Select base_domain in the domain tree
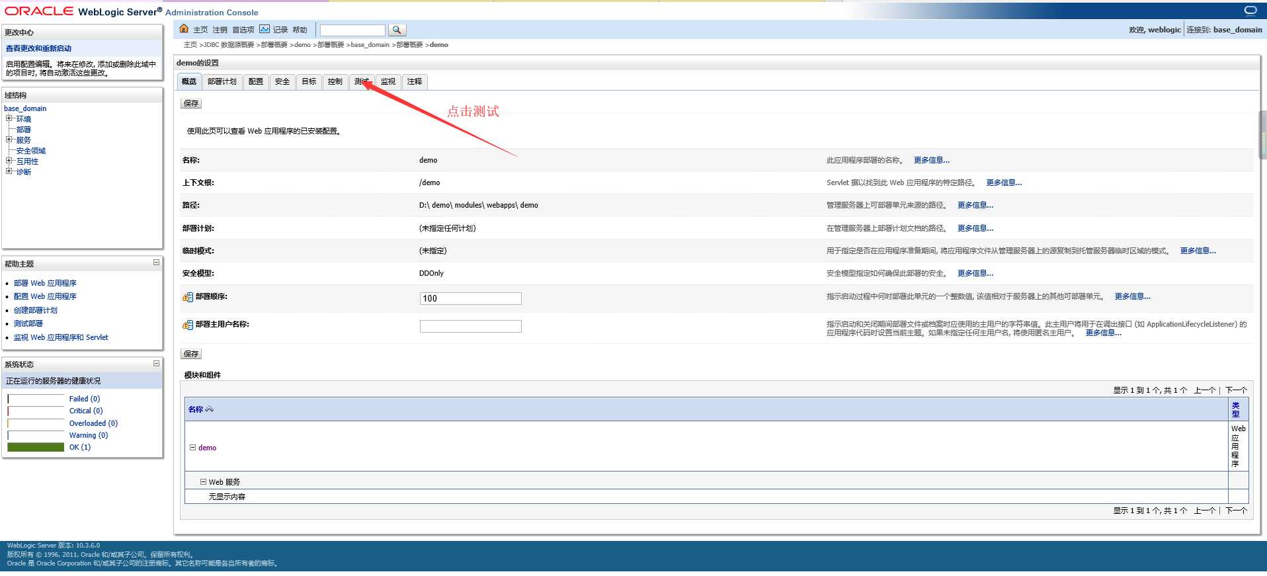Viewport: 1267px width, 576px height. click(x=25, y=108)
